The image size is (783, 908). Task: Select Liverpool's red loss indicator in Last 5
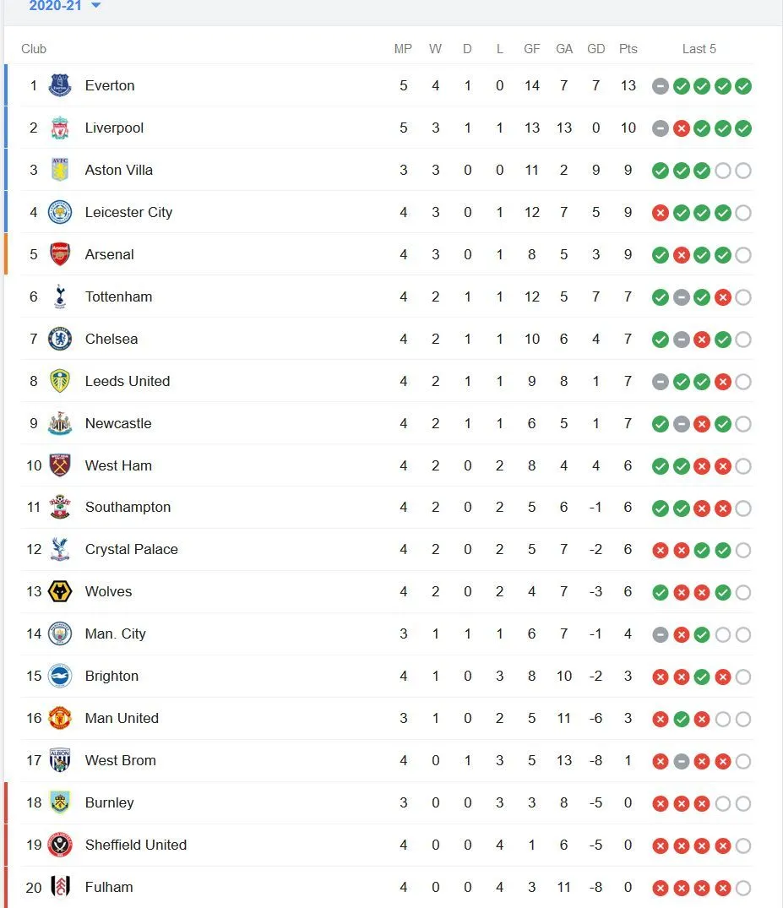[682, 128]
